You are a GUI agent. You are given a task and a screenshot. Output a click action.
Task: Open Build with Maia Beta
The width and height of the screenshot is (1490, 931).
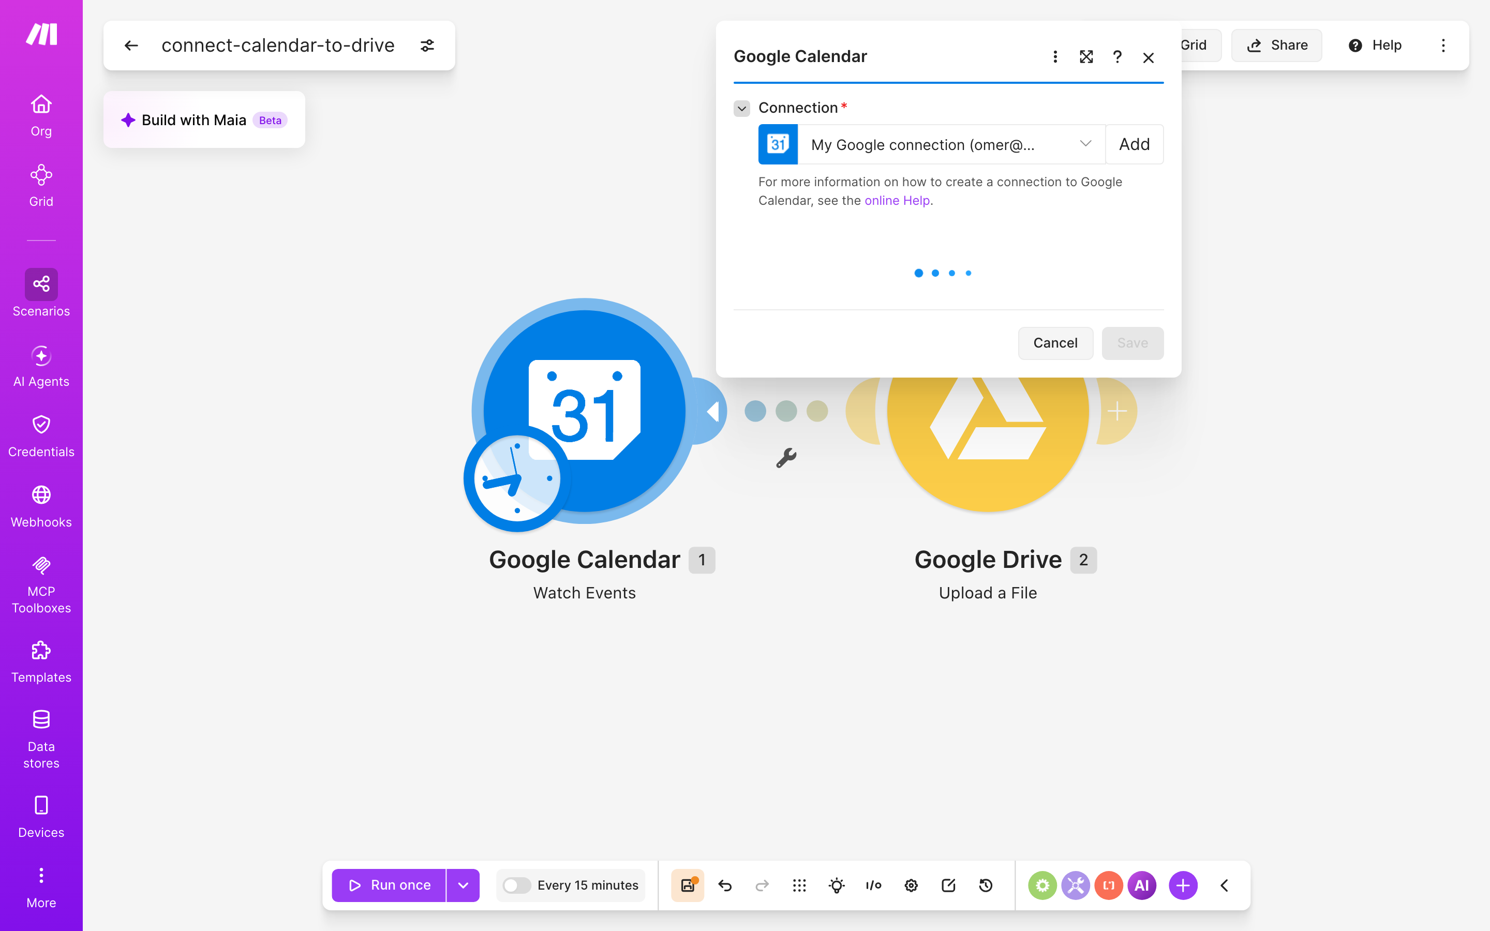point(204,119)
